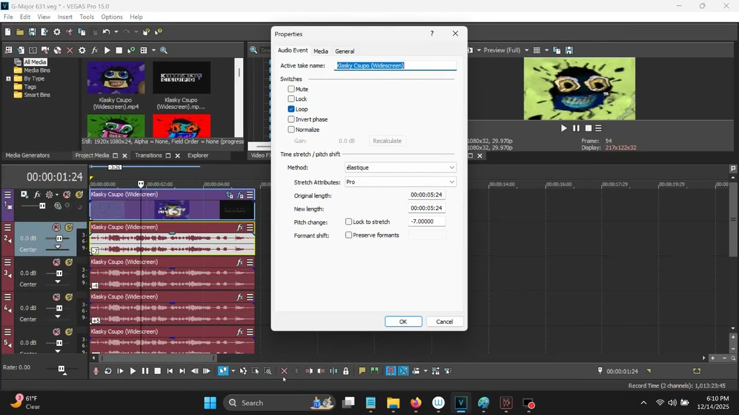Save the project with the floppy icon
Viewport: 739px width, 415px height.
click(32, 32)
